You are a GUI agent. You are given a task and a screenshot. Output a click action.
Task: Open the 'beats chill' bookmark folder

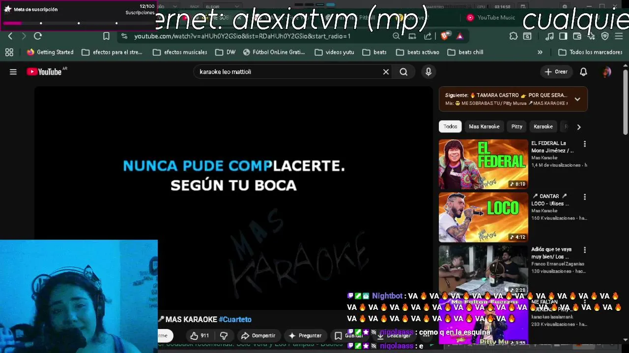point(465,52)
